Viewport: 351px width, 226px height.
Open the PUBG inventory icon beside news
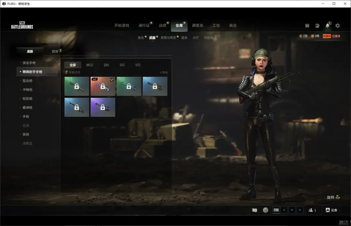click(x=307, y=26)
